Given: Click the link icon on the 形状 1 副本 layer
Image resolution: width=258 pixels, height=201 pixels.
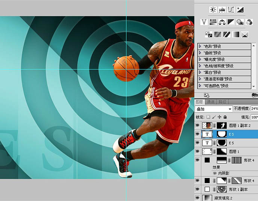Looking at the screenshot, I should point(214,189).
